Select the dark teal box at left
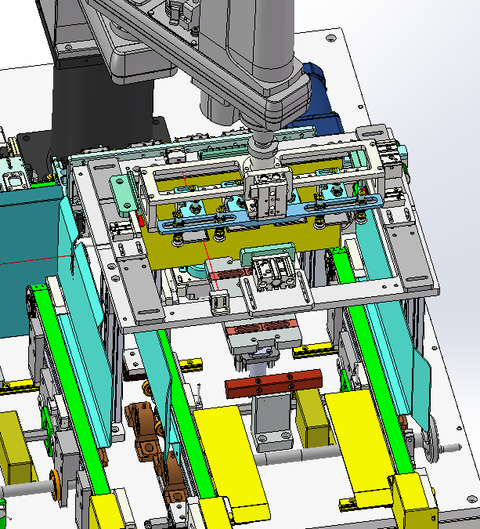This screenshot has height=529, width=480. tap(31, 262)
